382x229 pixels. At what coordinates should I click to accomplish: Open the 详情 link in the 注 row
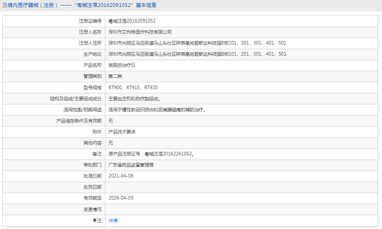(113, 220)
